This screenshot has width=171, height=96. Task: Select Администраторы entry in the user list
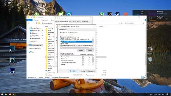tap(76, 45)
